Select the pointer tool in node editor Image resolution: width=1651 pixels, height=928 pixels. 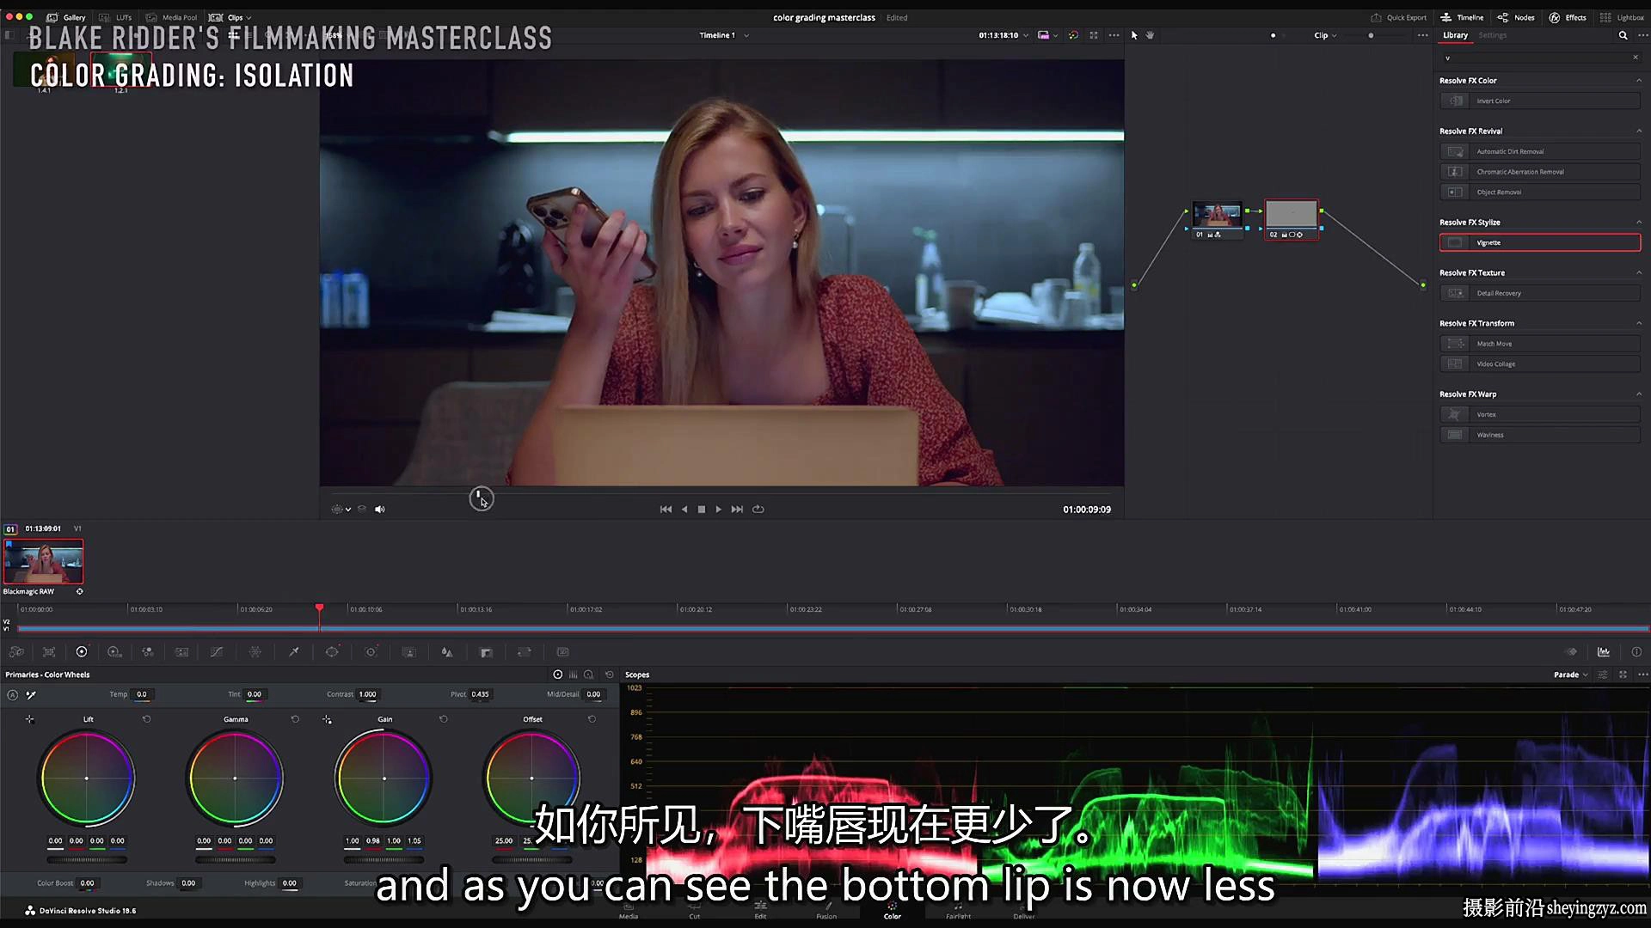pos(1134,35)
